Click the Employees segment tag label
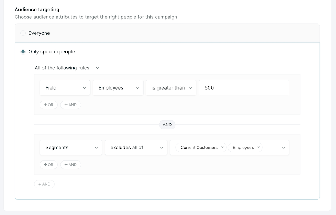Image resolution: width=336 pixels, height=215 pixels. coord(243,147)
